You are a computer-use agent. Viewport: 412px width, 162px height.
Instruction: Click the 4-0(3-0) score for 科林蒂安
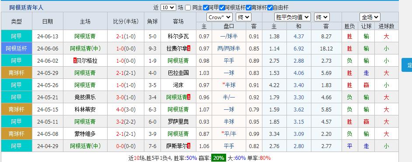126,109
